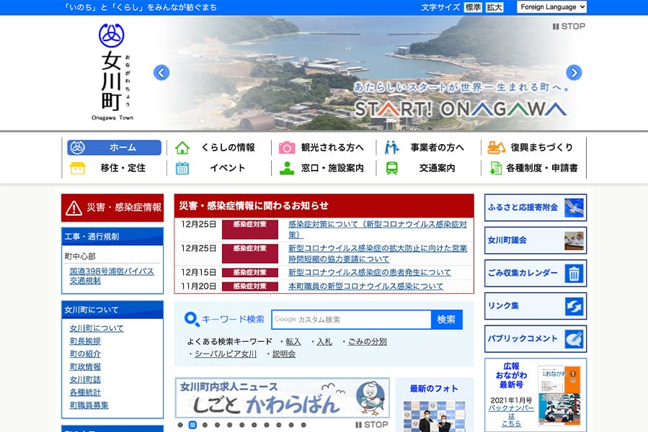Stop the hero slideshow with STOP button
Viewport: 648px width, 432px height.
click(569, 27)
